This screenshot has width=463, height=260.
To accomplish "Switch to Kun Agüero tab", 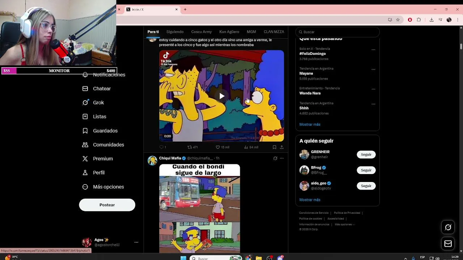I will 229,32.
